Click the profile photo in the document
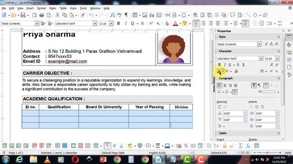 174,49
